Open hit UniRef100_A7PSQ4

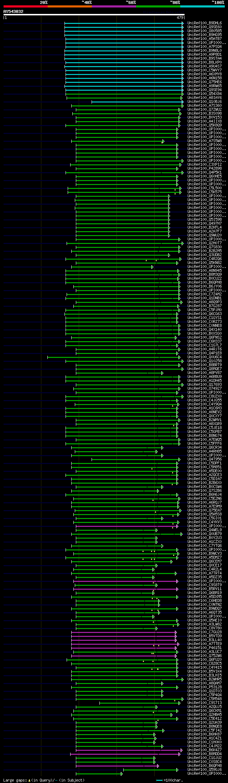click(204, 46)
